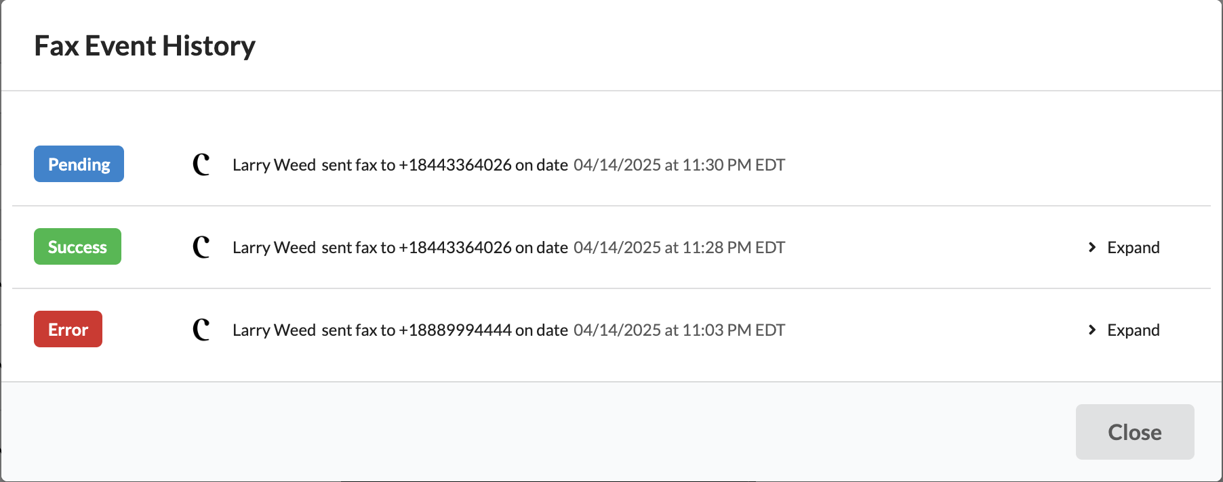This screenshot has height=482, width=1223.
Task: Click the red Error status badge
Action: click(68, 329)
